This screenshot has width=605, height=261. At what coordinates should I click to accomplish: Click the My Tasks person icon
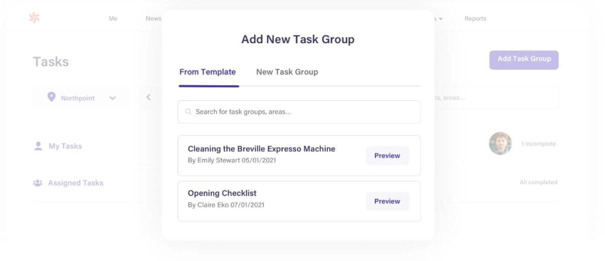coord(38,146)
